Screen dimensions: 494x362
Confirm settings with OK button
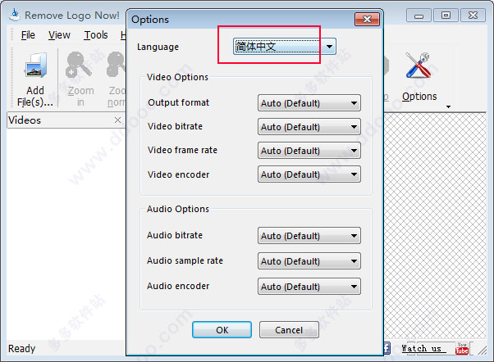click(x=222, y=330)
